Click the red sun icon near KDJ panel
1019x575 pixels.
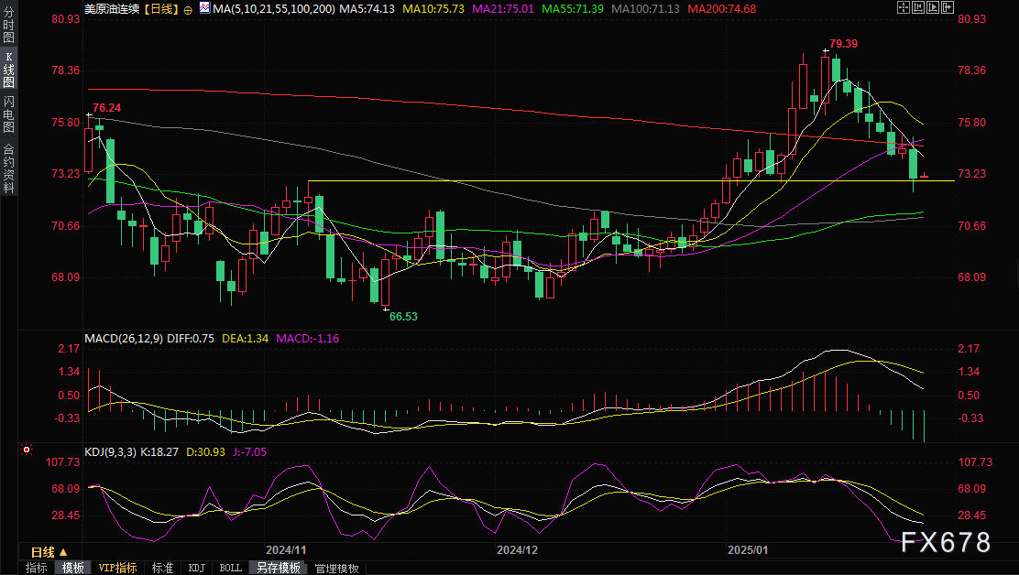coord(27,449)
